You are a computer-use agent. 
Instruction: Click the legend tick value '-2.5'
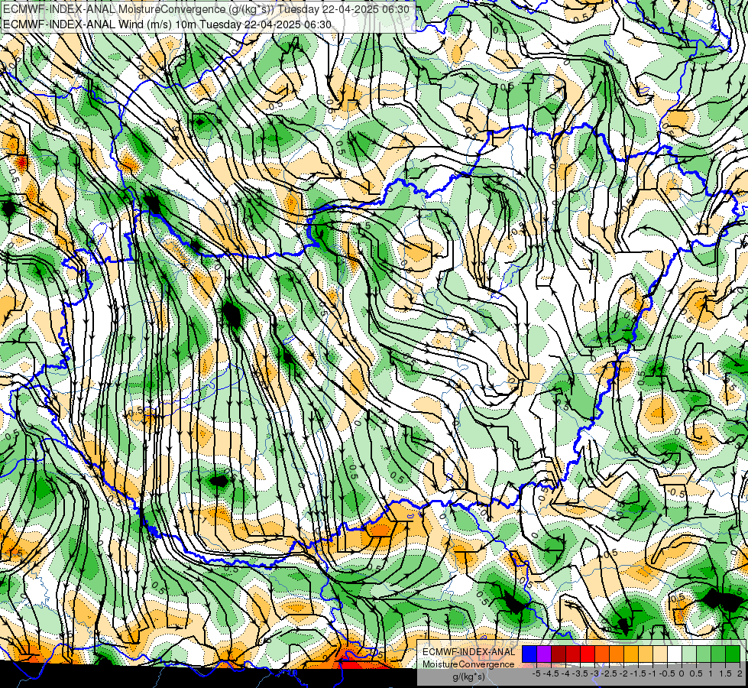pos(609,673)
